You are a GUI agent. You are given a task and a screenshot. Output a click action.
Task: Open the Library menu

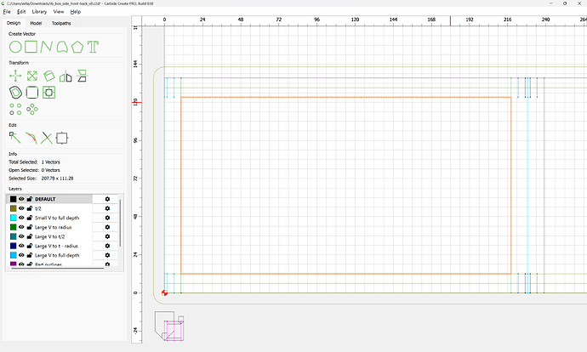pyautogui.click(x=39, y=12)
